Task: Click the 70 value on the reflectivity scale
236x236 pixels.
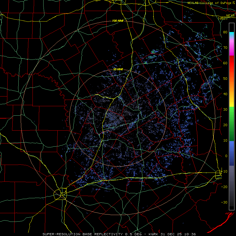Action: coord(225,48)
